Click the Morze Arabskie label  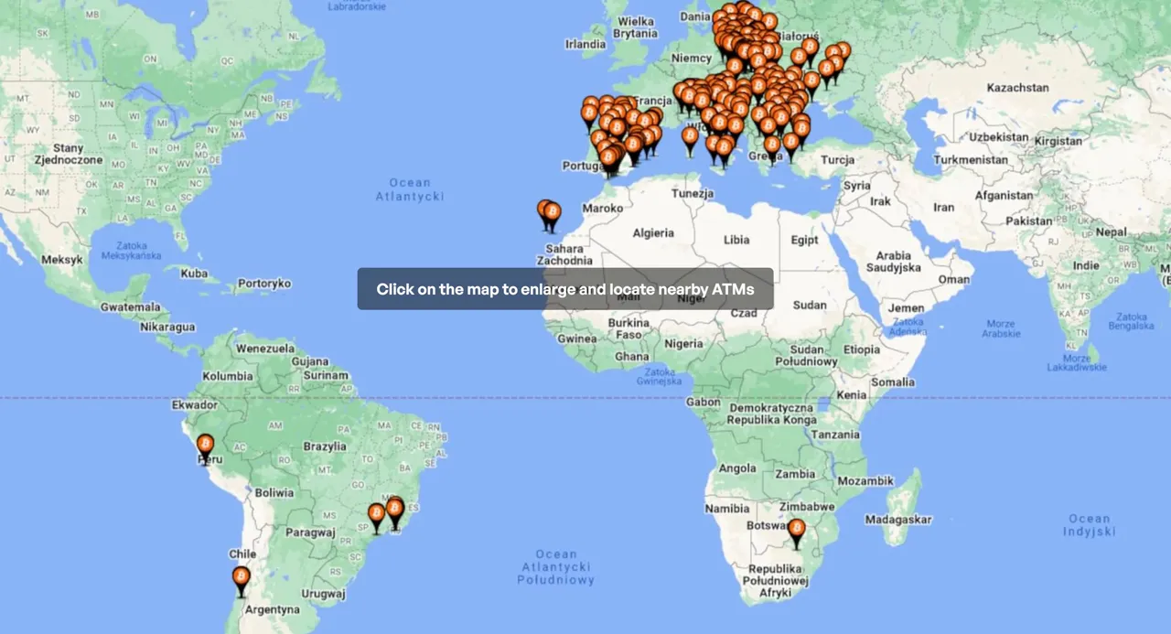pyautogui.click(x=1001, y=328)
